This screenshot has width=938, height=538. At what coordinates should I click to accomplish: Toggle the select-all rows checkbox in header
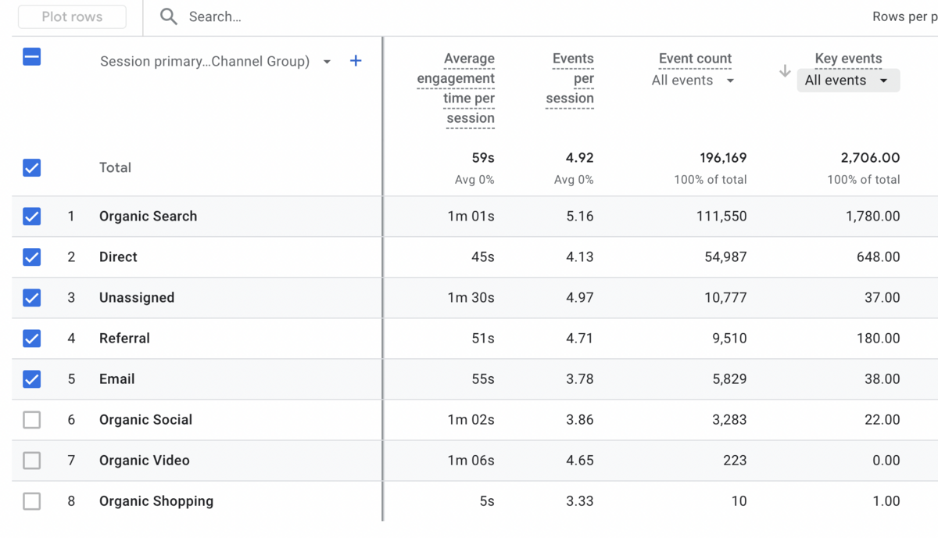32,57
